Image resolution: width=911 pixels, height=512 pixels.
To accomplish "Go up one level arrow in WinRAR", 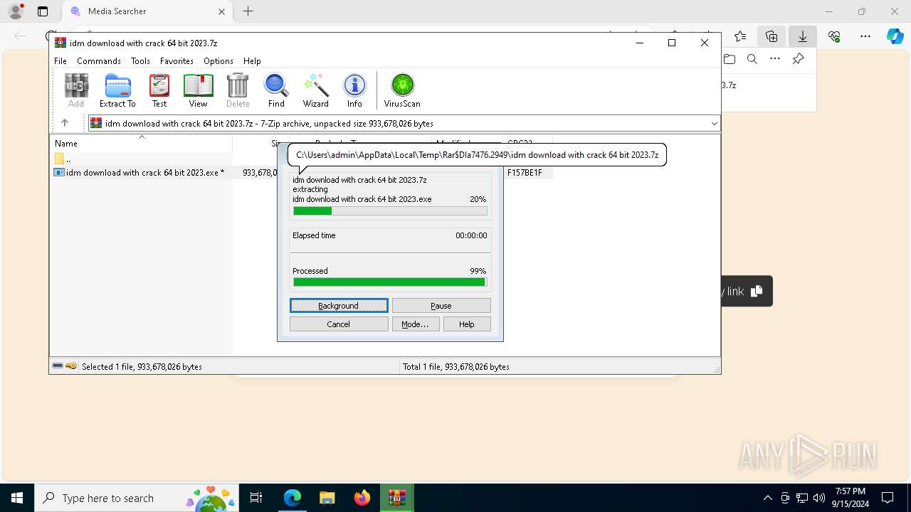I will 65,123.
